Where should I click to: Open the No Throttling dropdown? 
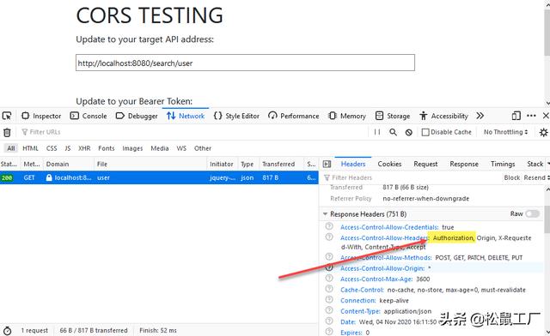(505, 132)
